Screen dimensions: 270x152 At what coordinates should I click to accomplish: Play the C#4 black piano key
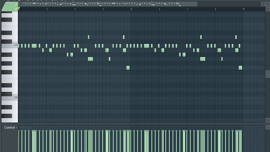7,94
